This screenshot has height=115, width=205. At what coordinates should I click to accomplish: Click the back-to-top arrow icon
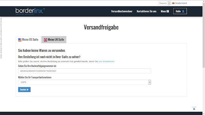[194, 109]
